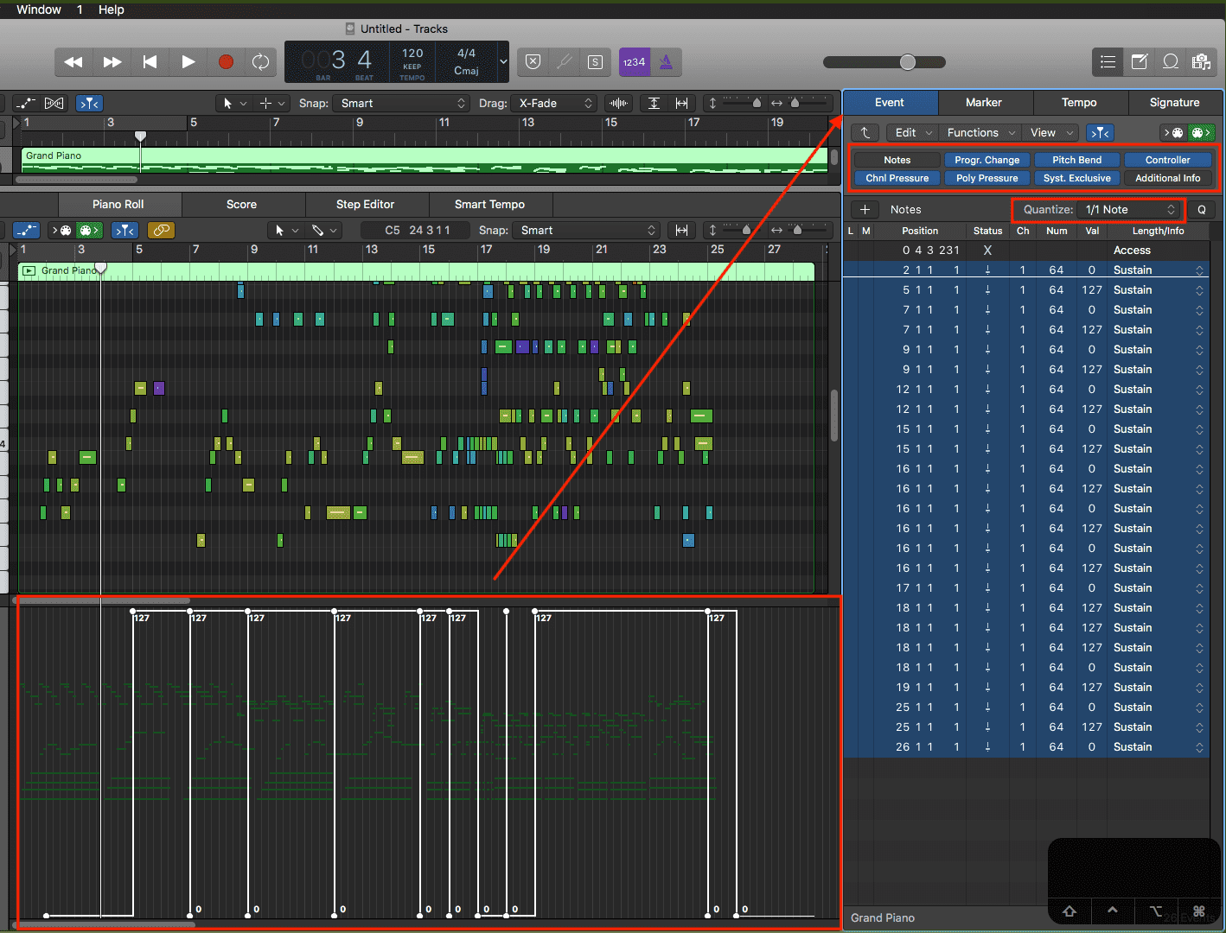The width and height of the screenshot is (1226, 933).
Task: Adjust the master volume slider
Action: (907, 62)
